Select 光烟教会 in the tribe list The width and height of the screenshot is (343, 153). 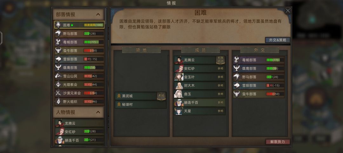point(79,84)
